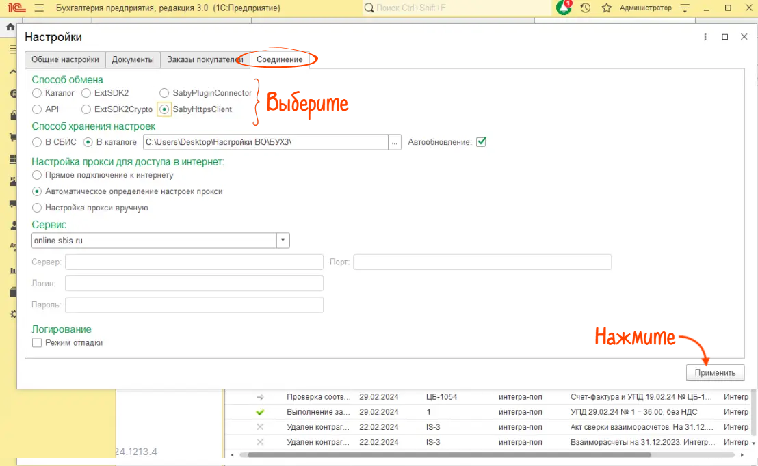Open the Настройки dialog three-dot menu
This screenshot has width=758, height=466.
(705, 37)
